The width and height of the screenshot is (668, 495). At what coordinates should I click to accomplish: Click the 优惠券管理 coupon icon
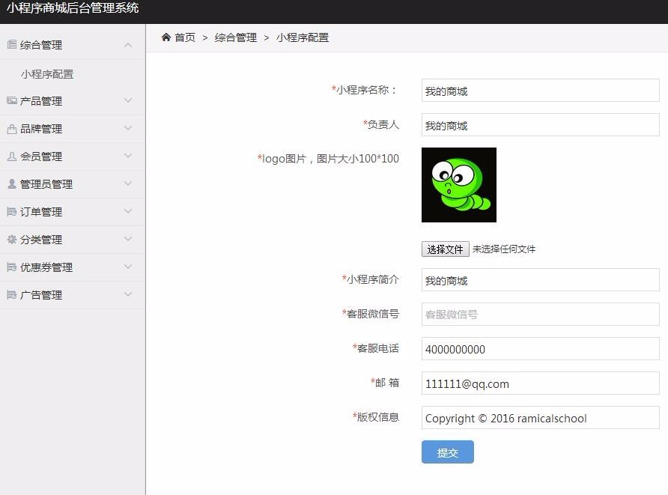(x=10, y=267)
